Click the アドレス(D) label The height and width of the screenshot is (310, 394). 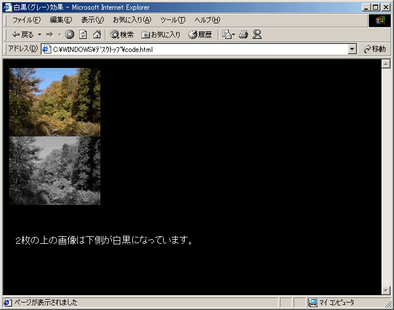coord(23,49)
